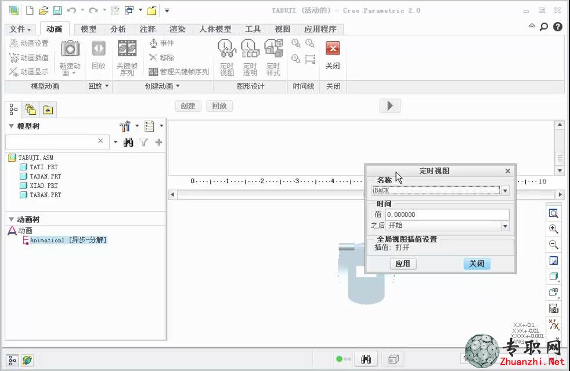
Task: Click the Save disk icon
Action: [x=57, y=10]
